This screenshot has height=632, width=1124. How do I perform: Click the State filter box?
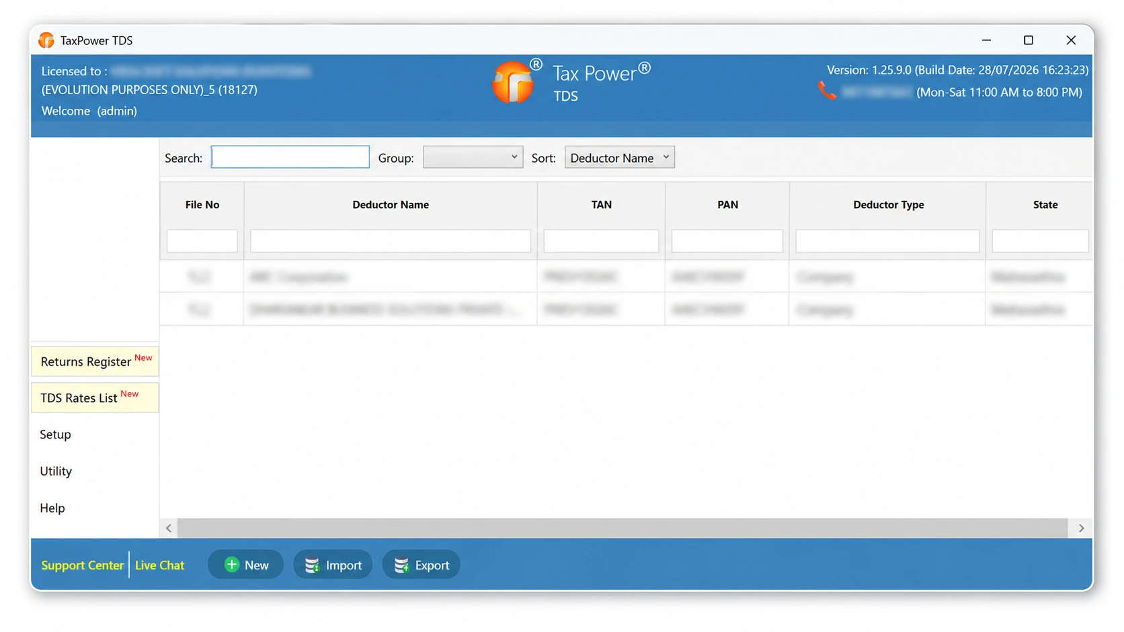click(1040, 241)
